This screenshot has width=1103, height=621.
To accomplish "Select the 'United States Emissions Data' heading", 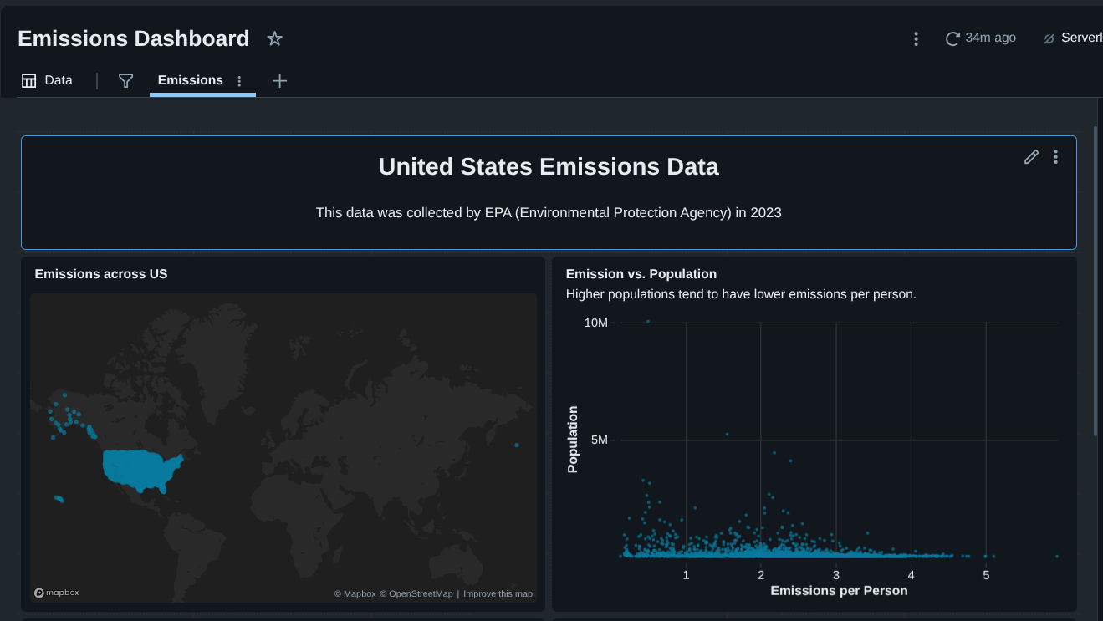I will coord(548,167).
